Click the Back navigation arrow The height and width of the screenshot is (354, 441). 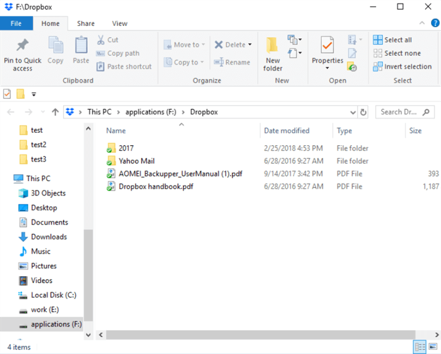11,112
